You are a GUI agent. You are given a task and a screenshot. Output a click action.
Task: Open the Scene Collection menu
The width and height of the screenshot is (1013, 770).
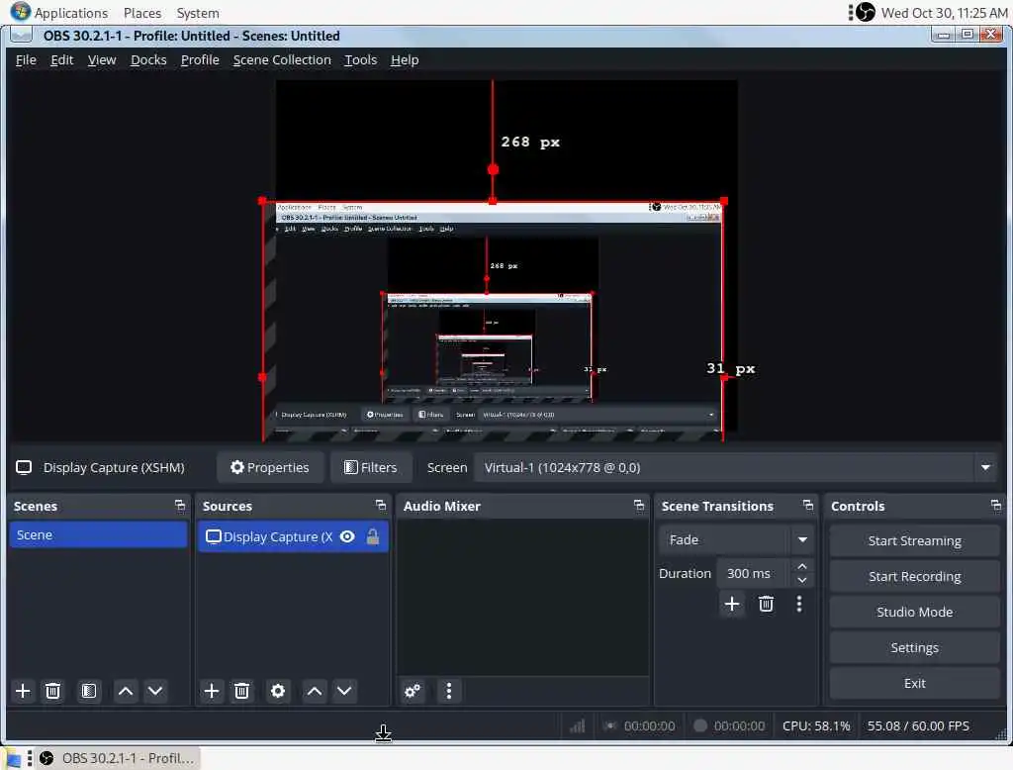click(x=282, y=60)
